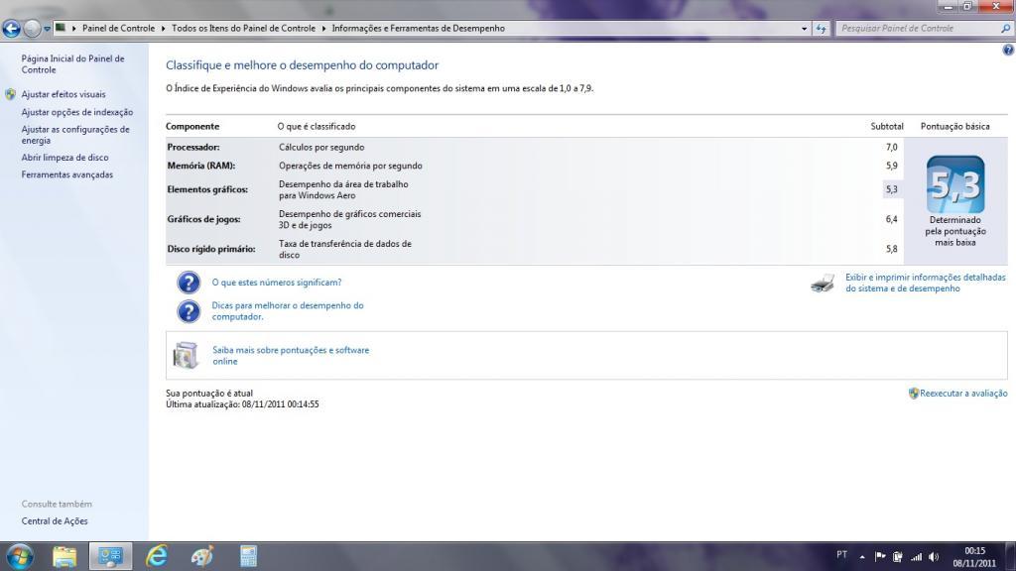Click the Forward navigation arrow button

click(x=31, y=29)
